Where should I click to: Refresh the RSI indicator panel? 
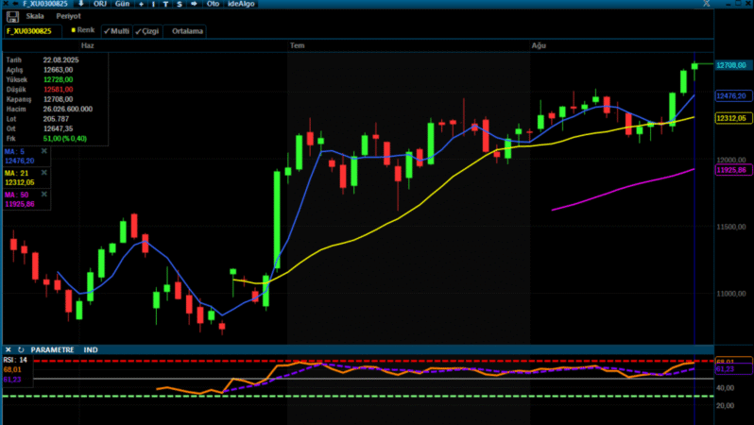coord(21,349)
